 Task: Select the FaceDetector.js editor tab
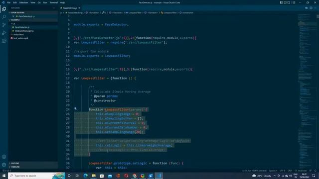[70, 8]
